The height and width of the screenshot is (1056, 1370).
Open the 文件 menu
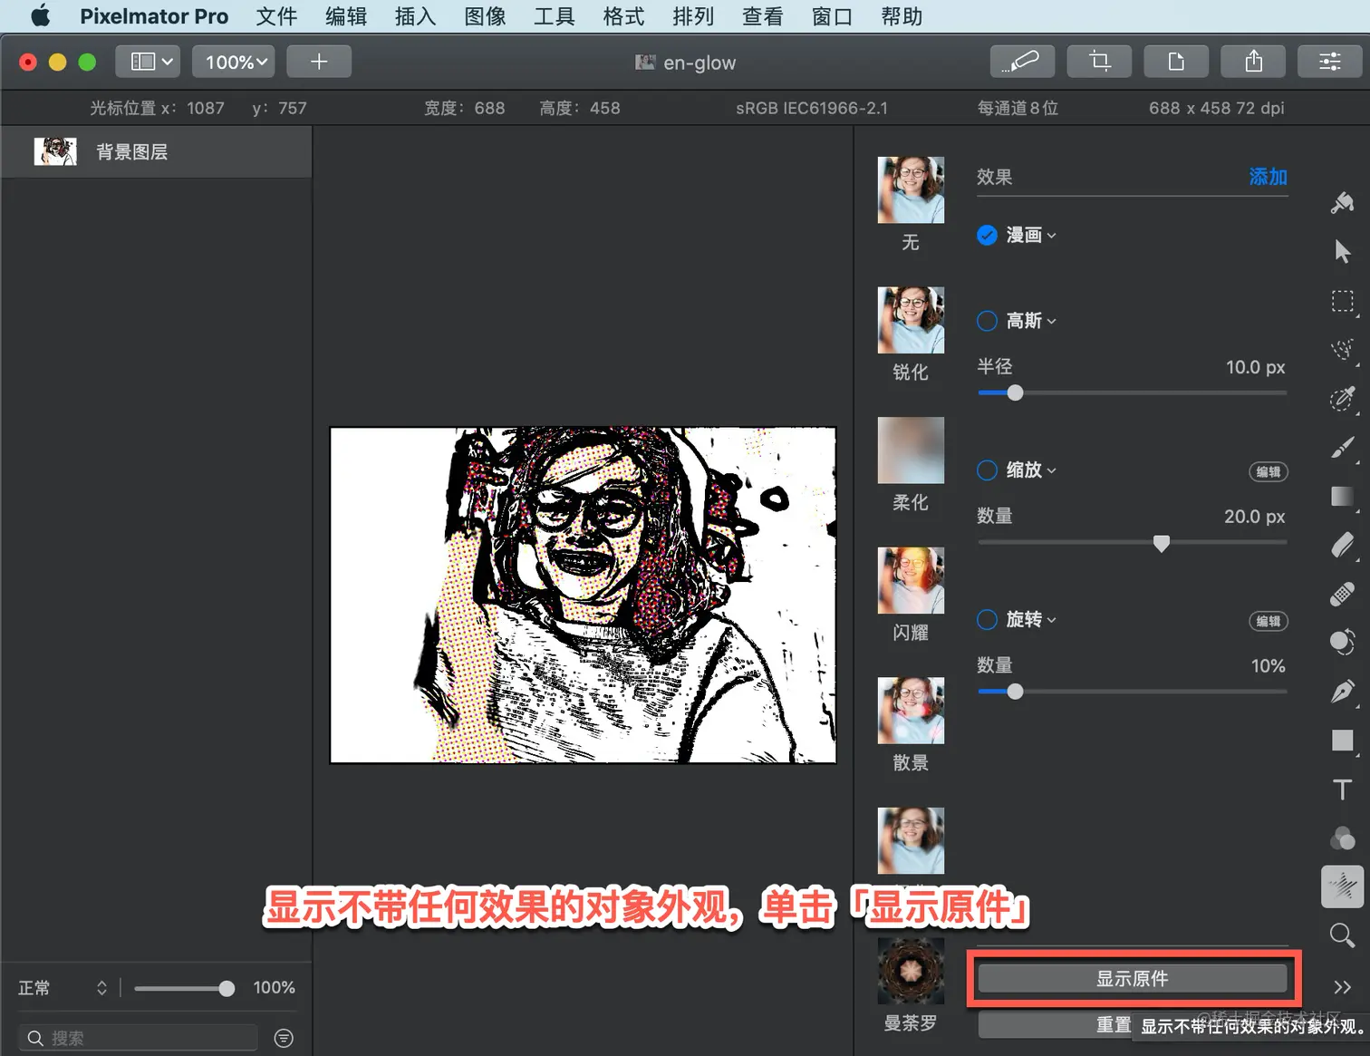[x=276, y=16]
